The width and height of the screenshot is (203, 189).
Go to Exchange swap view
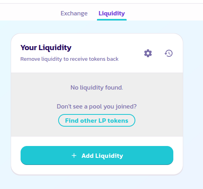coord(74,13)
